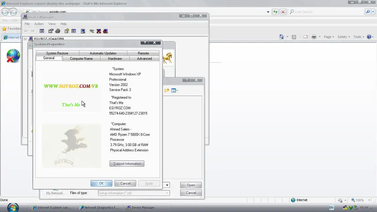Open the Page dropdown menu
The width and height of the screenshot is (377, 212).
[329, 37]
